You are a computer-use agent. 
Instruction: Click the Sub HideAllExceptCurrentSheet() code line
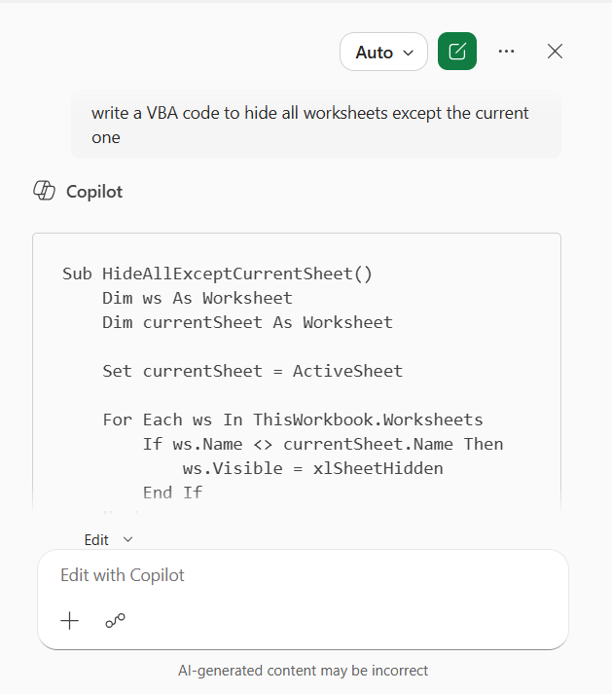click(217, 274)
